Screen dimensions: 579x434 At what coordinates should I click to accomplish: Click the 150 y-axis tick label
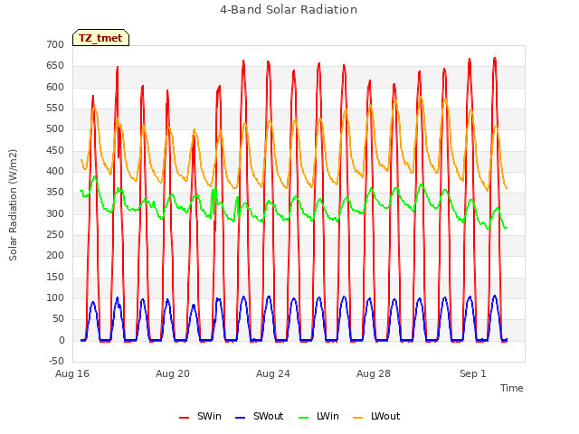[55, 278]
